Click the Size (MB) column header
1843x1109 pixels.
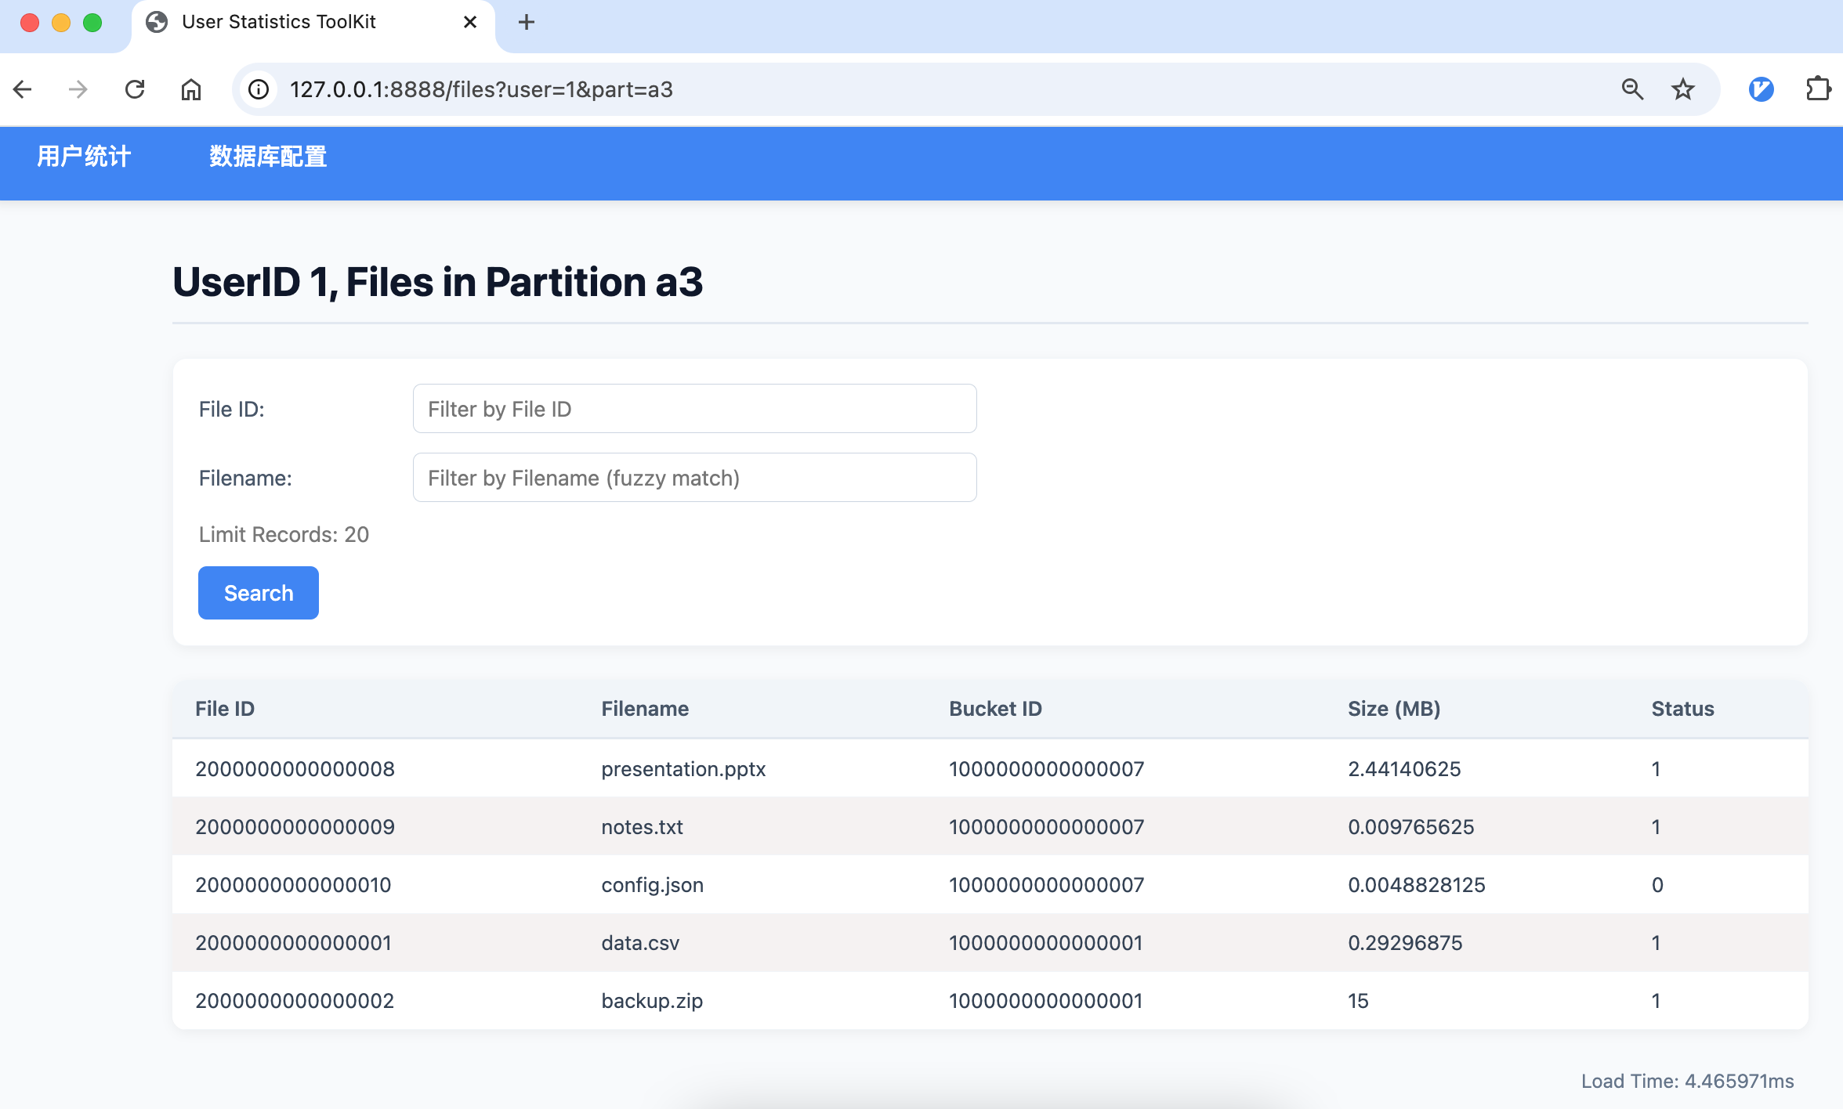coord(1394,709)
